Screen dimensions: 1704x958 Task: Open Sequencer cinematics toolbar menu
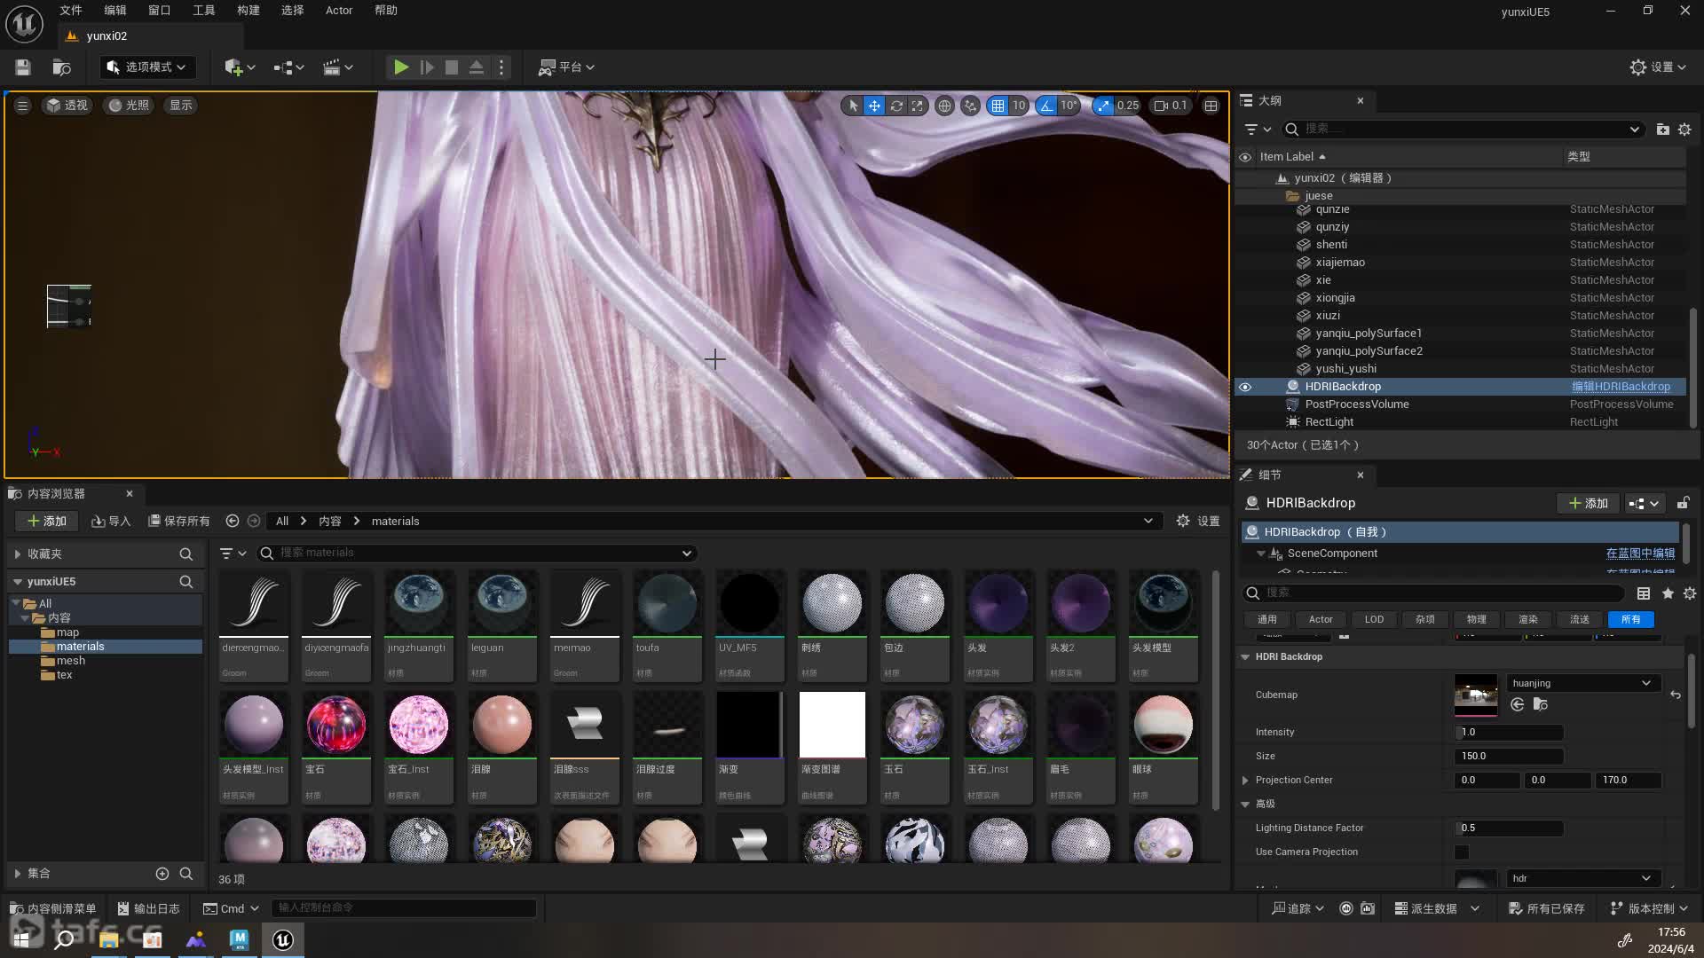pos(337,67)
